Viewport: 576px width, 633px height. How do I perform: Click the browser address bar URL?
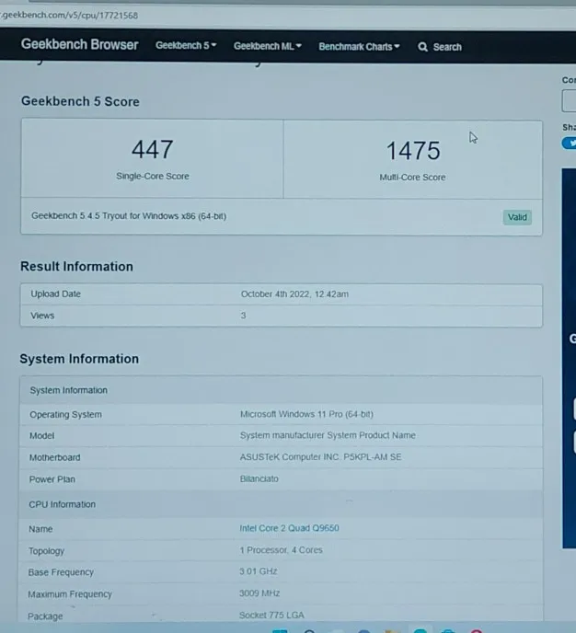(69, 16)
